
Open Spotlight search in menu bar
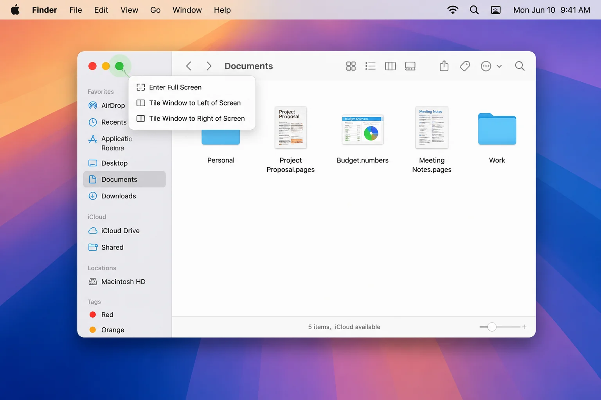pyautogui.click(x=474, y=10)
